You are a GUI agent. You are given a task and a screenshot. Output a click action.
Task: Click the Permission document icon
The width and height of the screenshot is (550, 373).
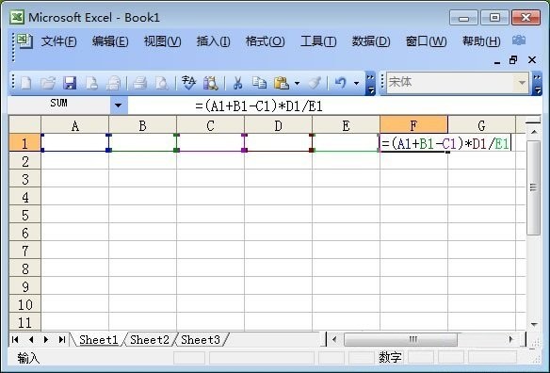(91, 83)
